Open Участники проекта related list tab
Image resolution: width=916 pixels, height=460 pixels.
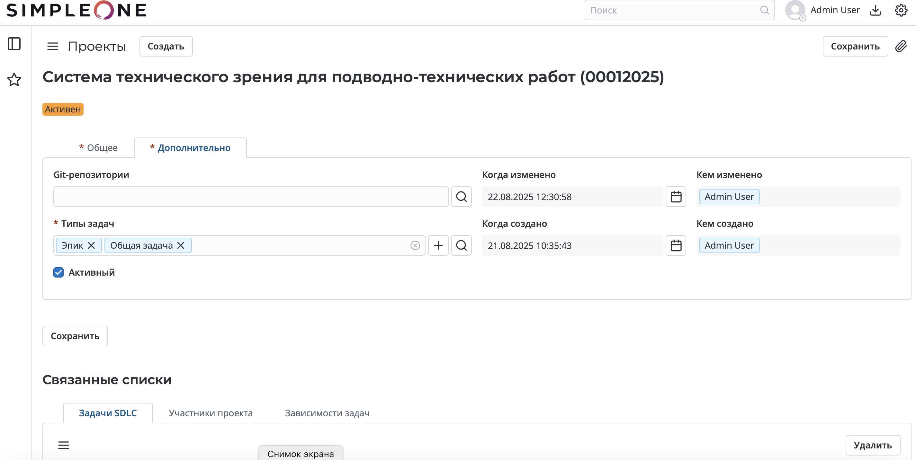(211, 413)
